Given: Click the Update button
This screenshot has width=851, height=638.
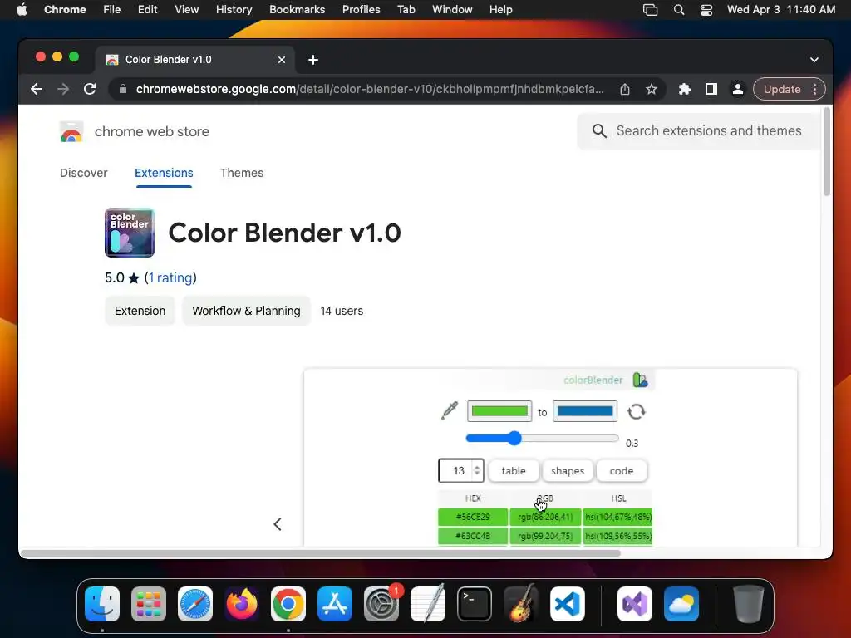Looking at the screenshot, I should tap(782, 89).
